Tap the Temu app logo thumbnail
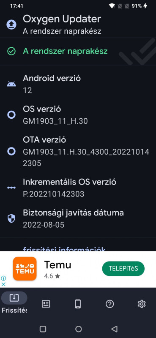Viewport: 156px width, 338px height. [25, 269]
